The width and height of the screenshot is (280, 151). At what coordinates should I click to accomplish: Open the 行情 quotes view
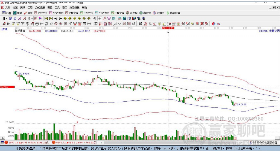[x=7, y=13]
